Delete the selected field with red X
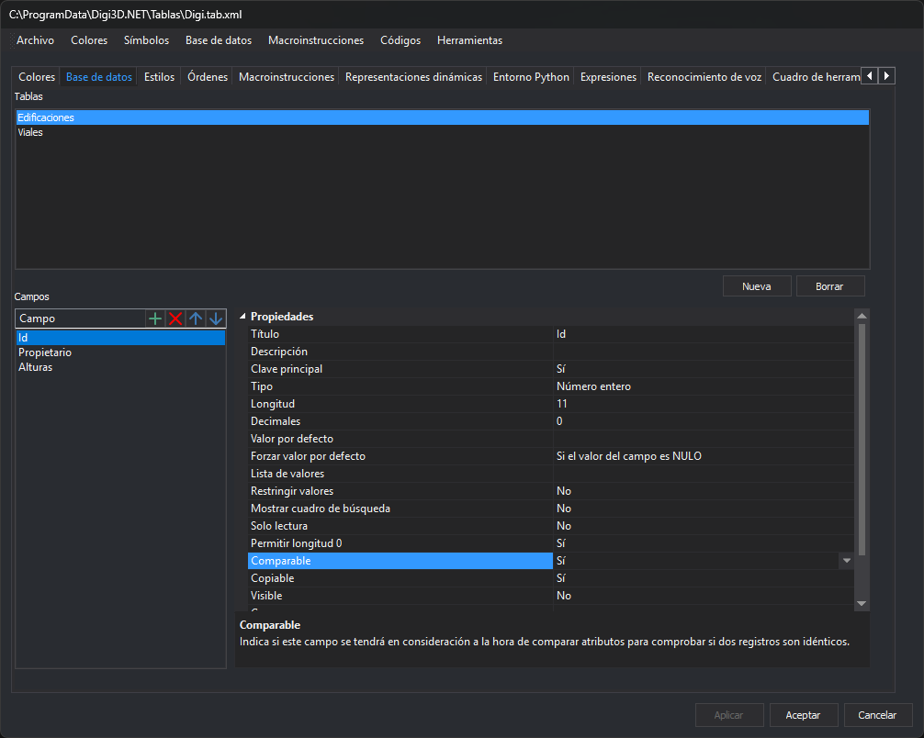This screenshot has width=924, height=738. 175,319
